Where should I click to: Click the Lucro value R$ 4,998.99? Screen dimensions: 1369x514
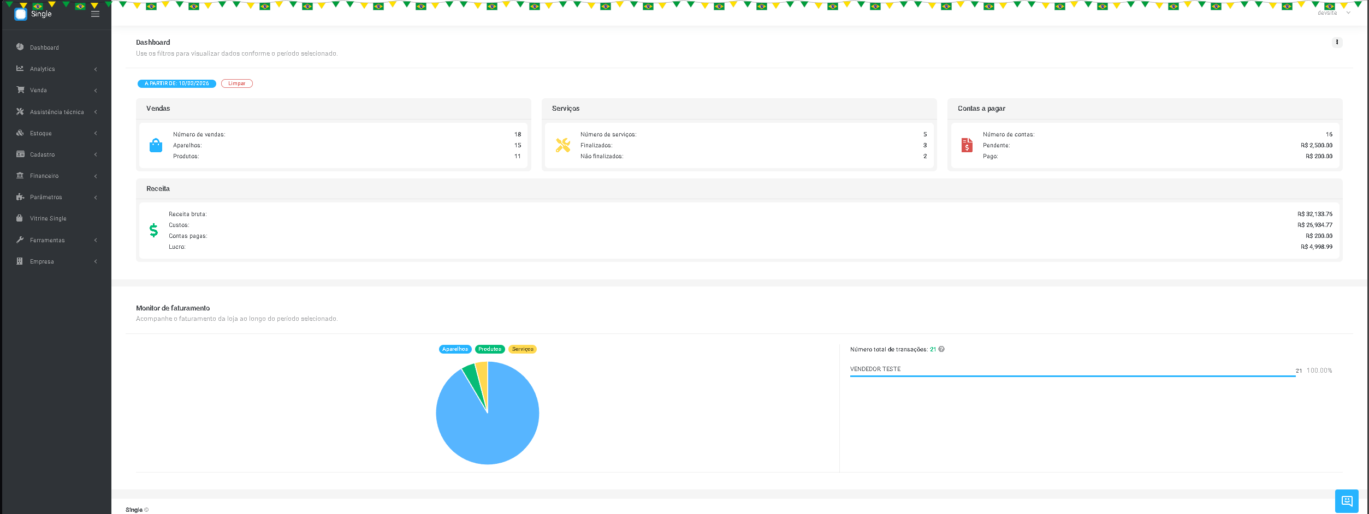1317,247
